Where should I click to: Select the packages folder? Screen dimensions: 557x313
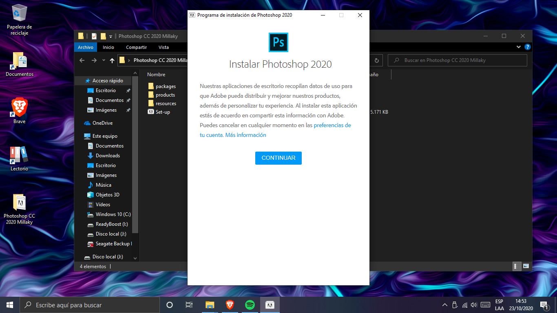coord(162,86)
